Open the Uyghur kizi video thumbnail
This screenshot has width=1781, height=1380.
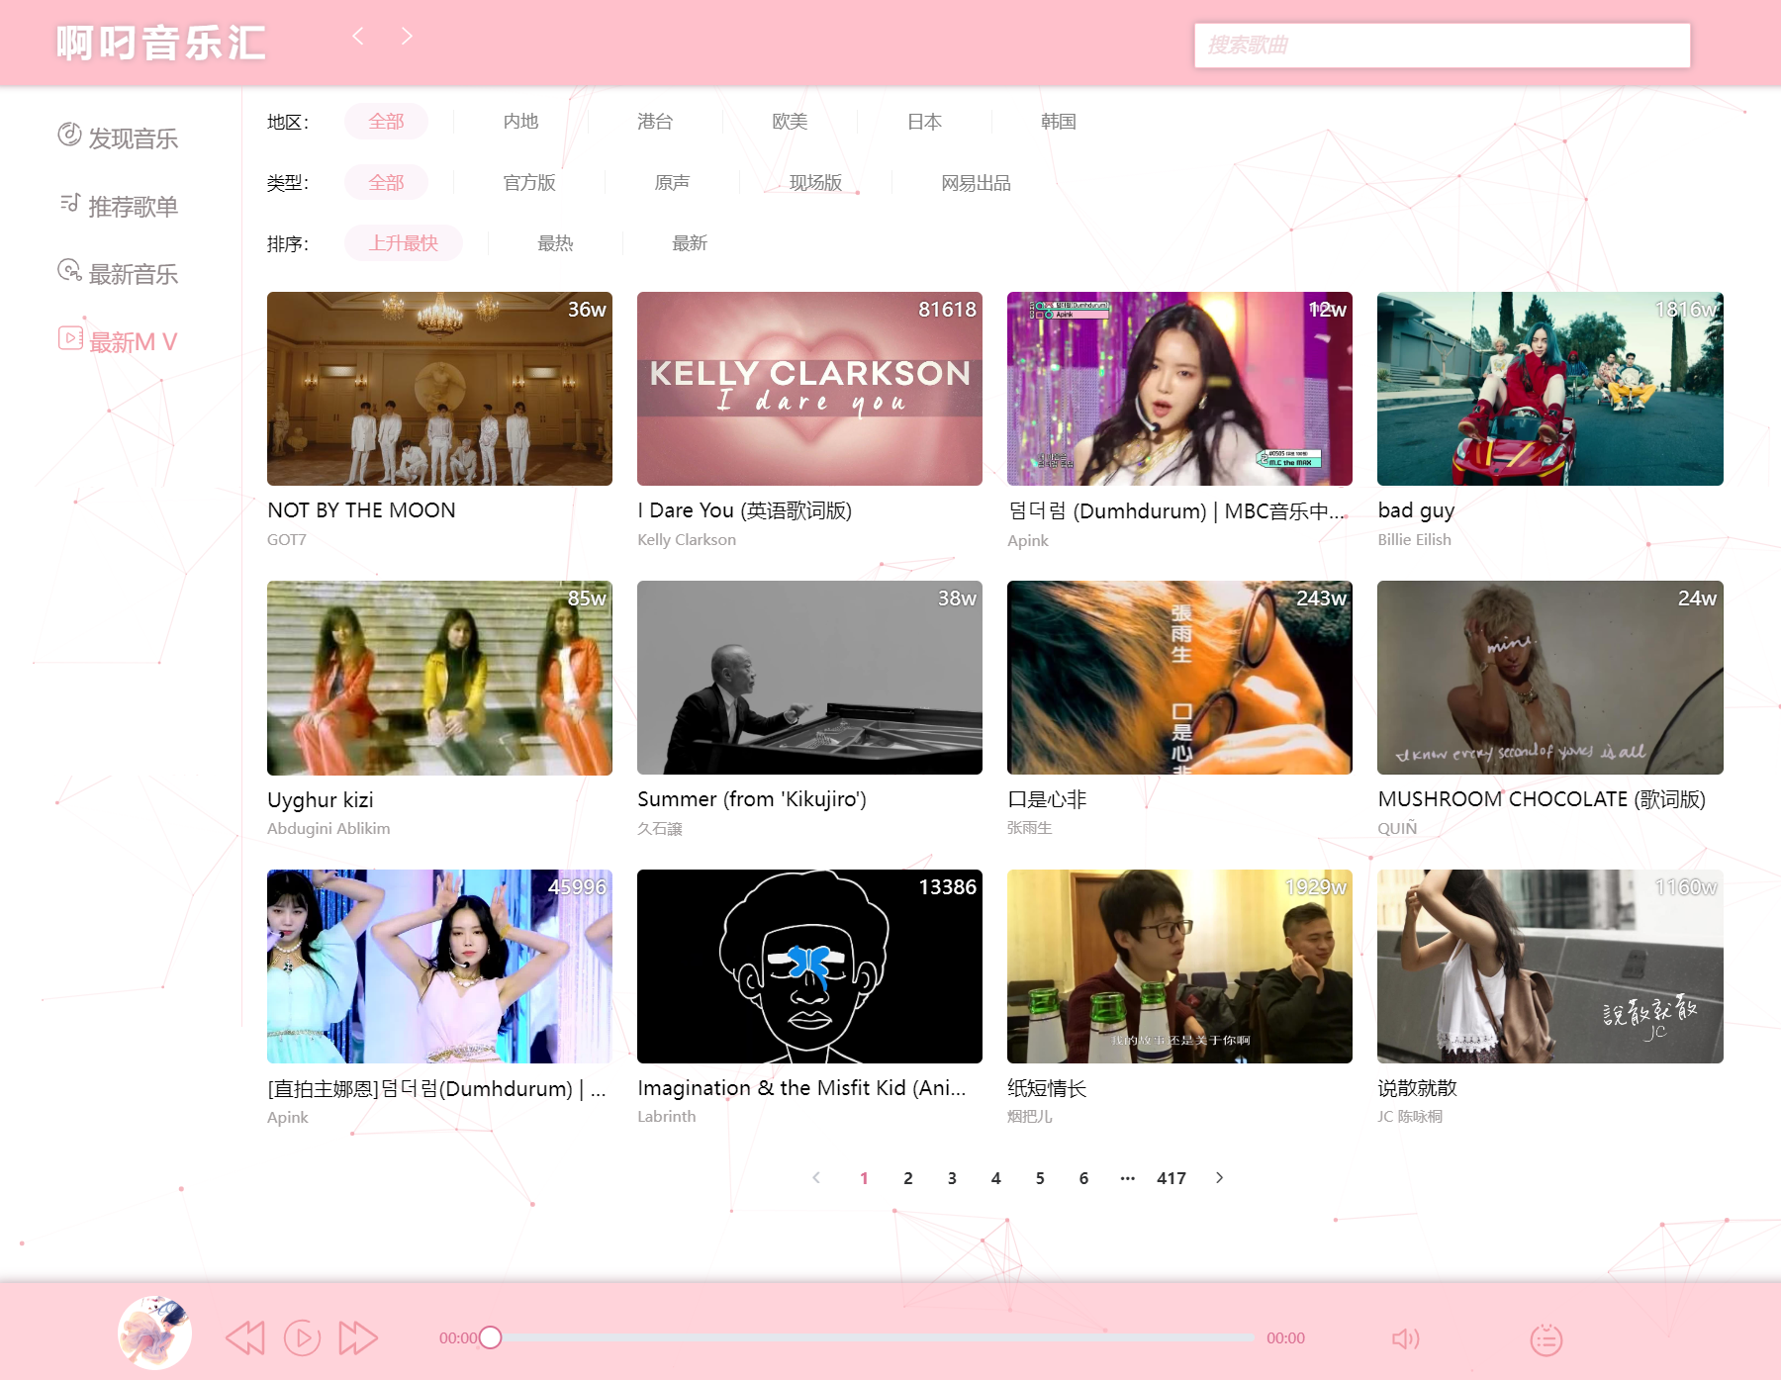[x=439, y=678]
